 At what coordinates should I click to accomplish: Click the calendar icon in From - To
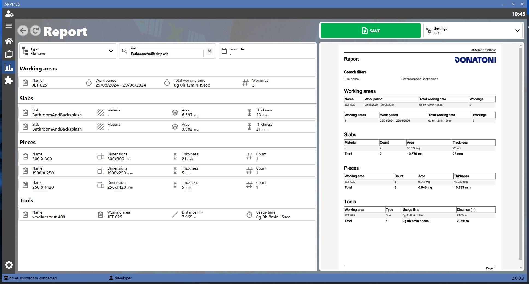(x=224, y=51)
